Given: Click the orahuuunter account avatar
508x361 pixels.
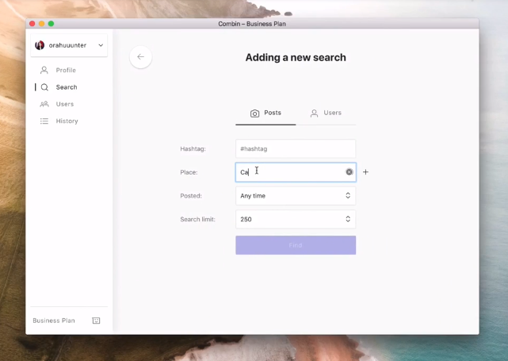Looking at the screenshot, I should 40,46.
